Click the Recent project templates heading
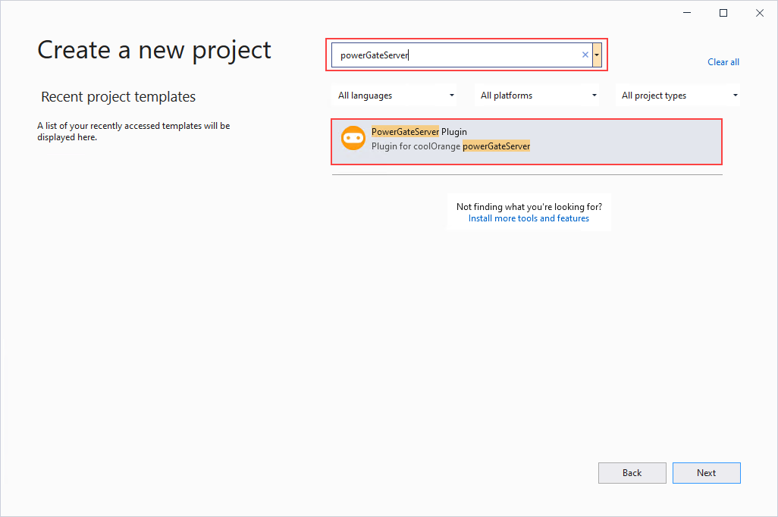 click(x=118, y=97)
